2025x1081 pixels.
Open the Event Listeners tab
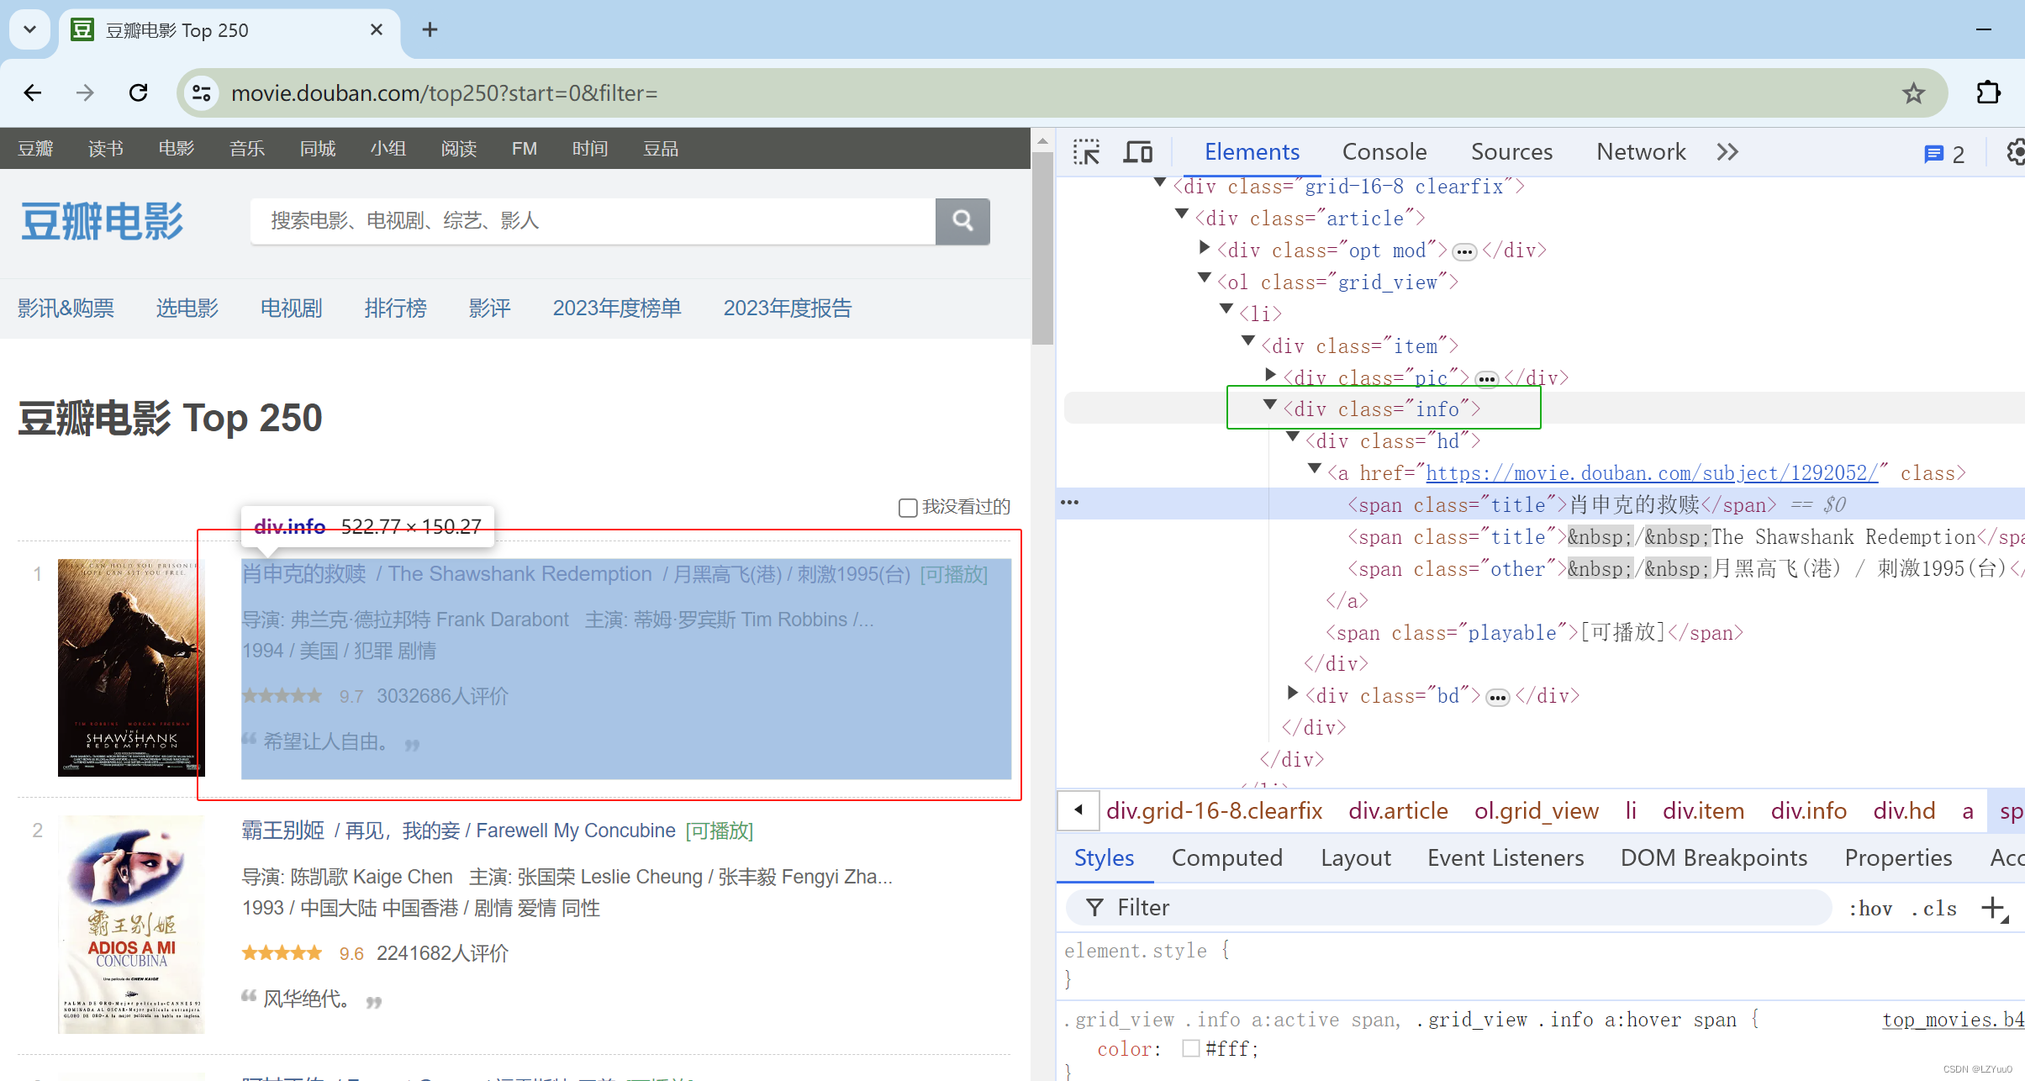coord(1506,858)
